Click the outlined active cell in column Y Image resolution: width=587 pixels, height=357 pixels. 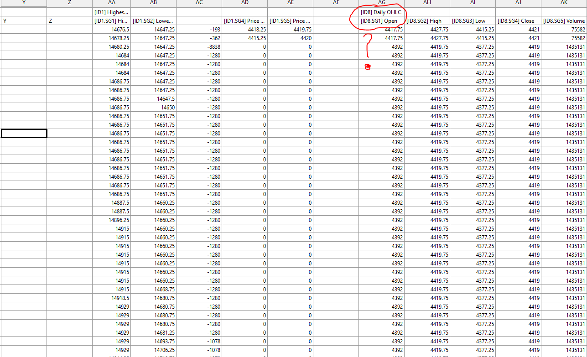pos(24,134)
